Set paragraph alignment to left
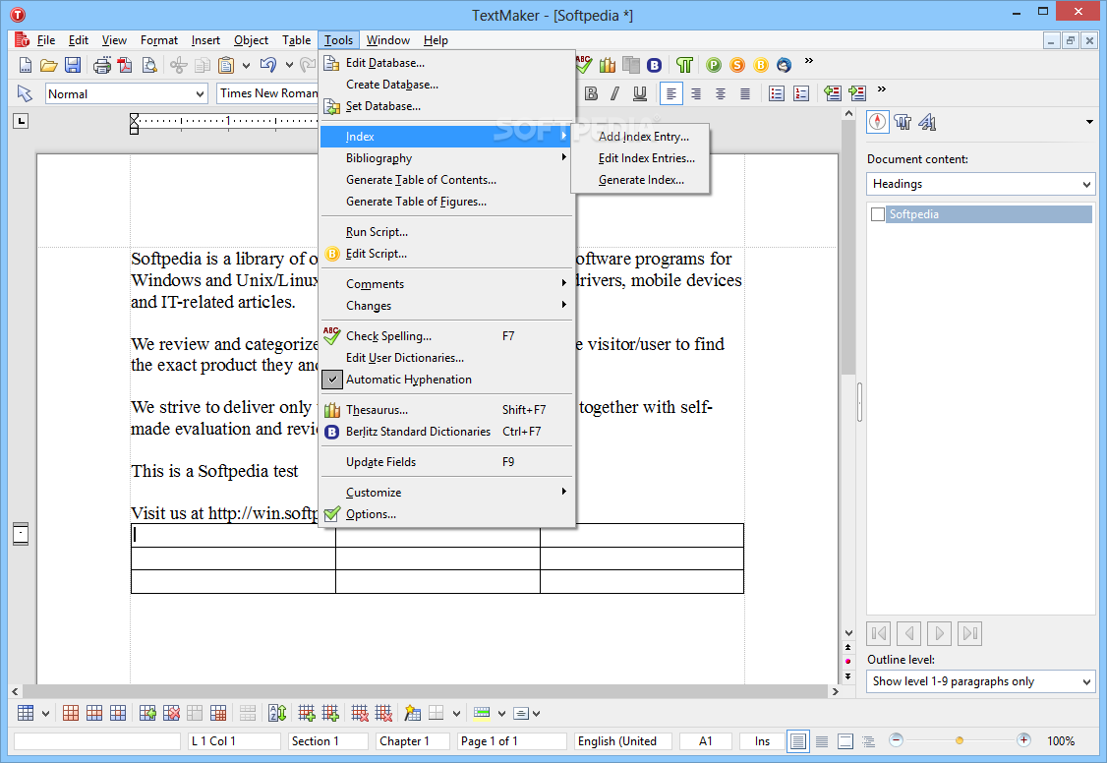Viewport: 1107px width, 763px height. click(x=670, y=93)
